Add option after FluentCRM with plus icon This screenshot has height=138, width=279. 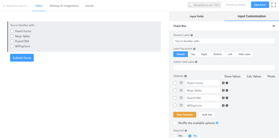[223, 98]
